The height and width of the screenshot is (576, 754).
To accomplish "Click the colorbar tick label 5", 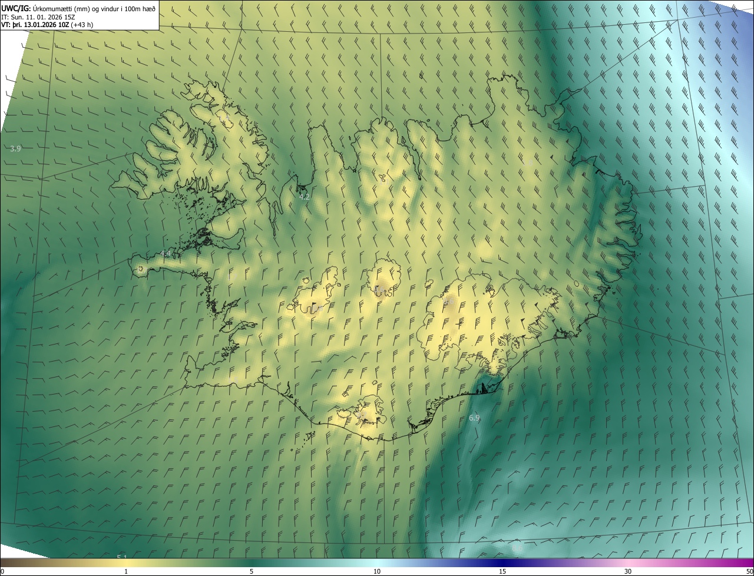I will coord(252,572).
